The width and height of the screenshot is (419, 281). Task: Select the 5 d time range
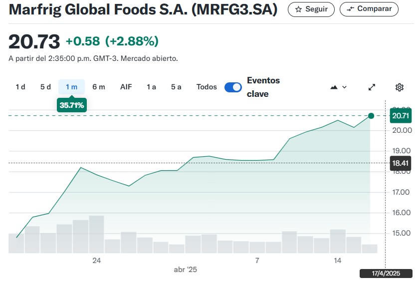tap(45, 87)
